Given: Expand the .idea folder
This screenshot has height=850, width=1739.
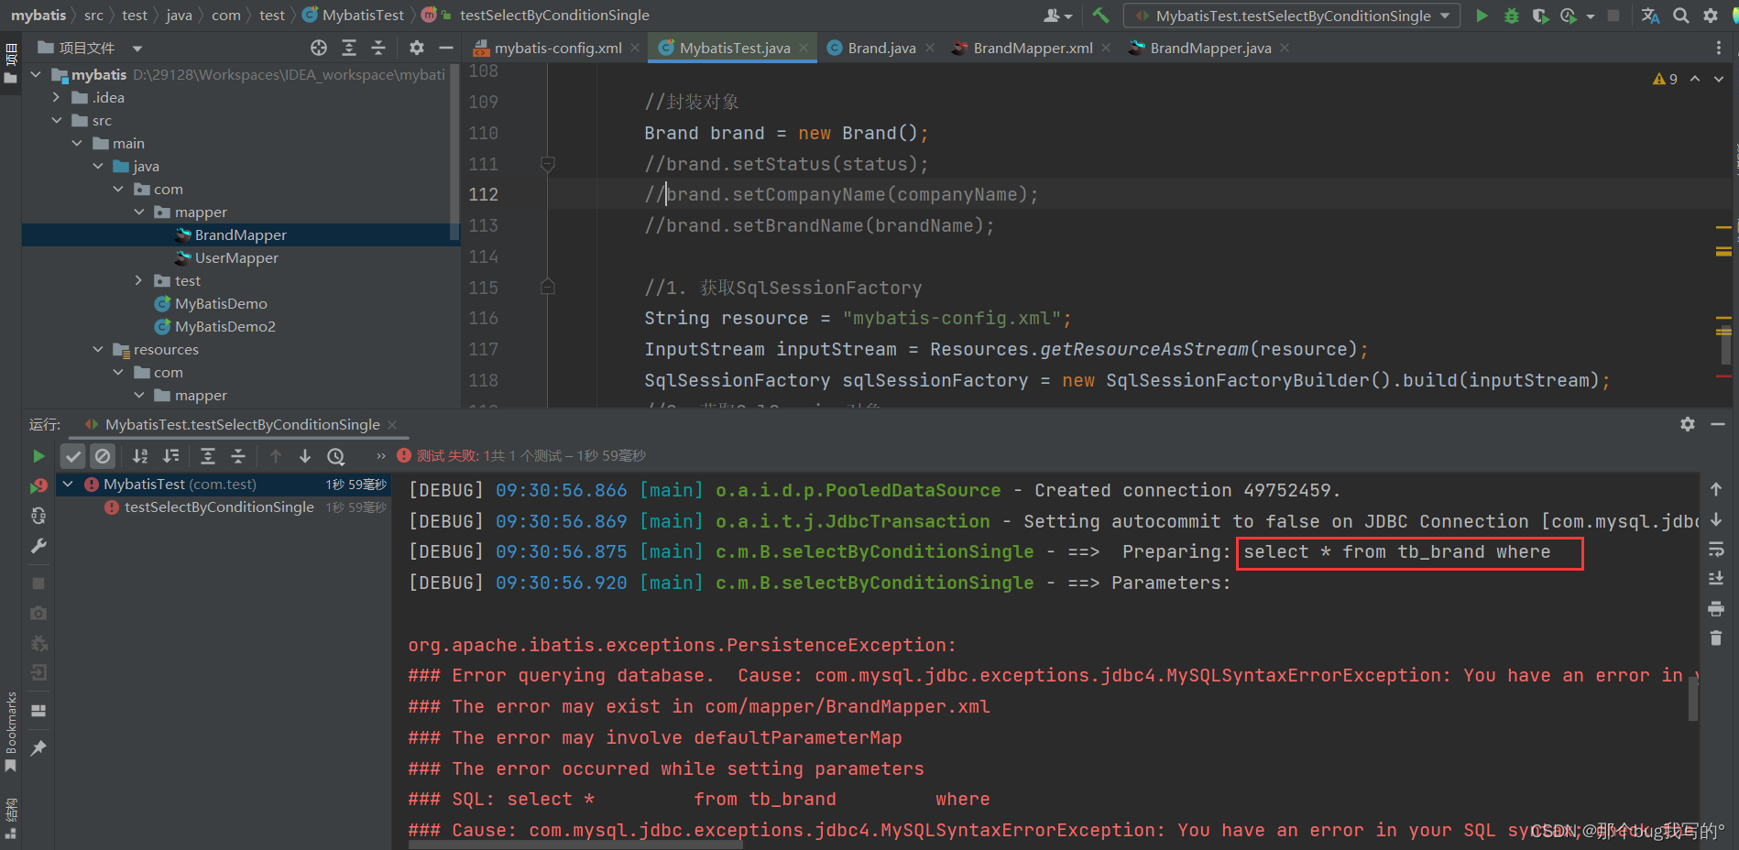Looking at the screenshot, I should point(57,97).
